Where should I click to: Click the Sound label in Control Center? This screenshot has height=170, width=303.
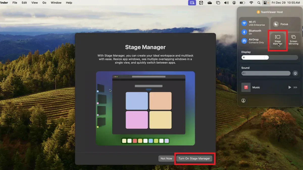pyautogui.click(x=245, y=68)
